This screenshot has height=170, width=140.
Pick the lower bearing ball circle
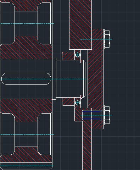(x=78, y=103)
